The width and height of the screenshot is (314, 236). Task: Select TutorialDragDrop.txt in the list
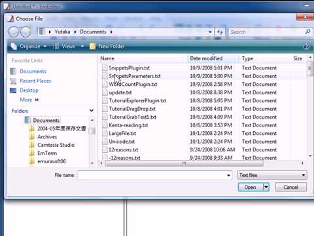click(132, 109)
